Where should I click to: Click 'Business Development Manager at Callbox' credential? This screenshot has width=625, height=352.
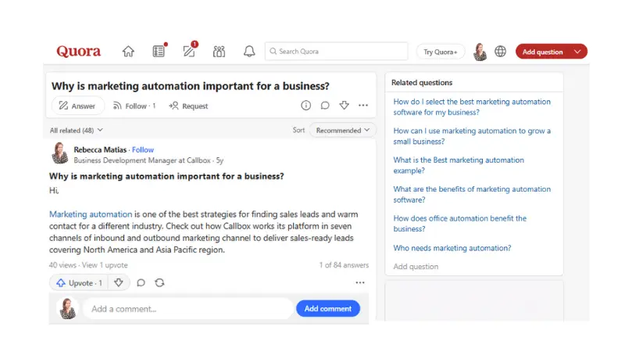pos(142,160)
